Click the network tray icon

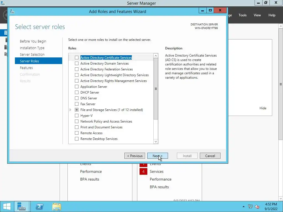tap(250, 206)
